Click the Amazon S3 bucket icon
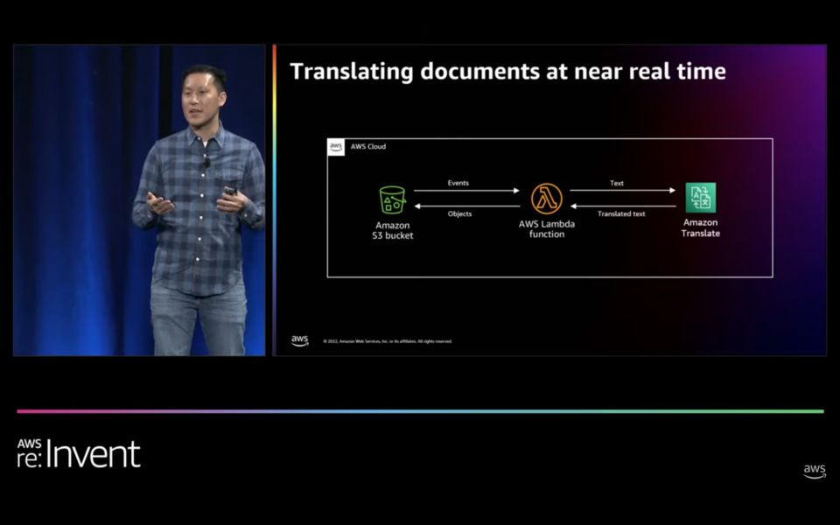This screenshot has width=840, height=525. point(392,199)
